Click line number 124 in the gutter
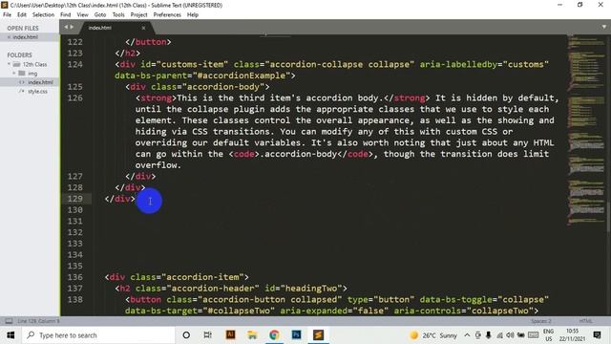Screen dimensions: 611x344 pos(75,64)
